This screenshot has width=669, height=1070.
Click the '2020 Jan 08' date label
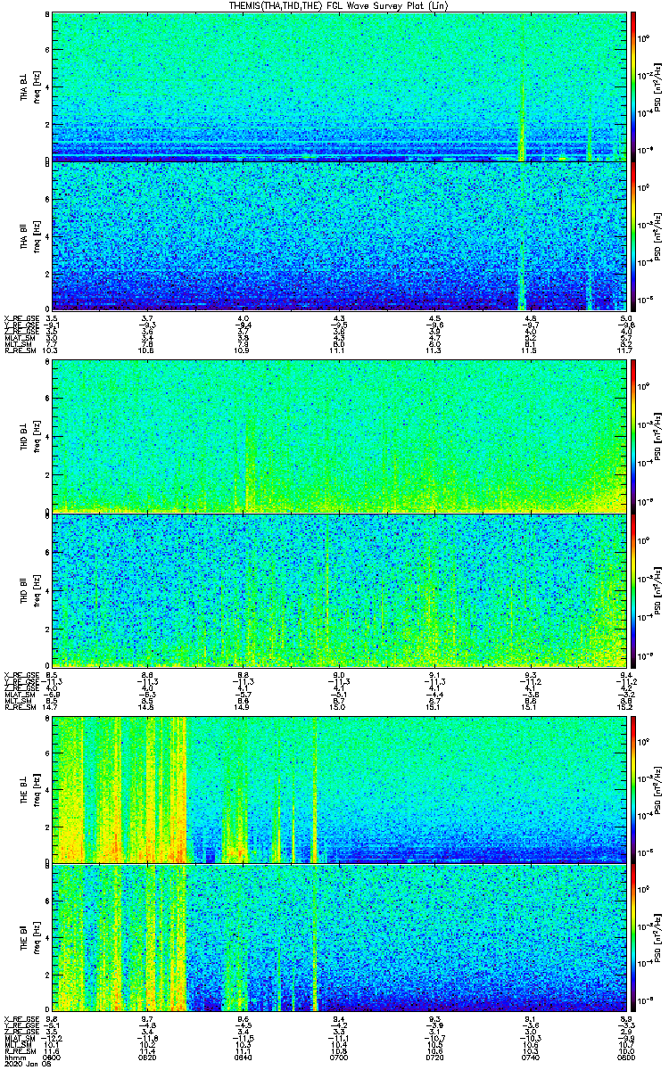(21, 1065)
